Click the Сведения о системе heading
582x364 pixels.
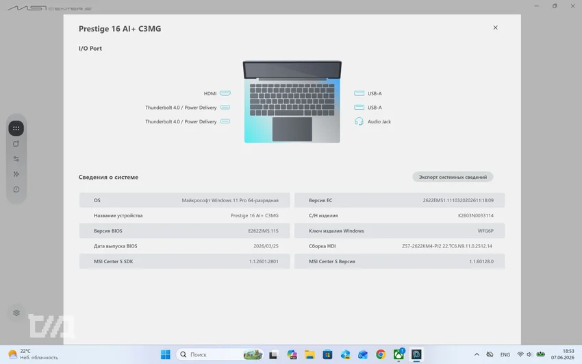pos(108,177)
